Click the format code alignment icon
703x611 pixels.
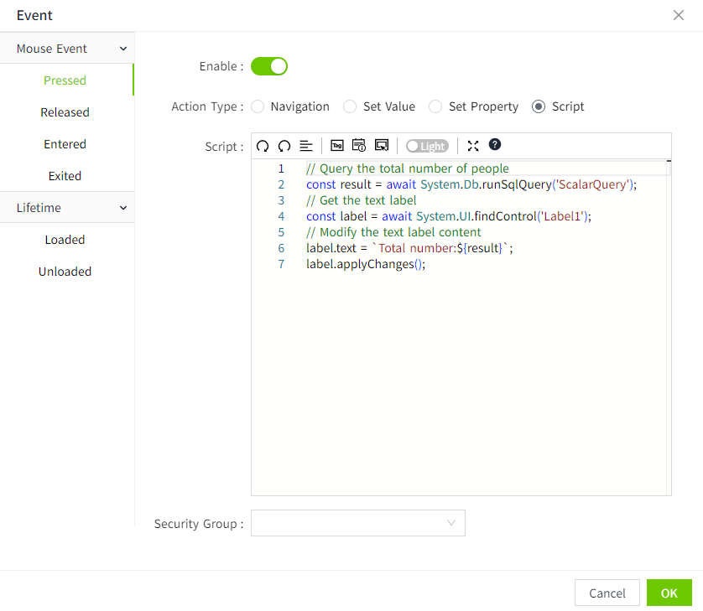click(x=306, y=146)
